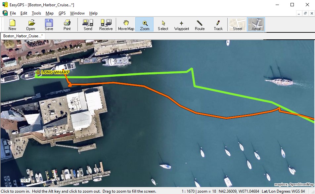Toggle Aerial imagery view
The height and width of the screenshot is (194, 315).
tap(256, 24)
